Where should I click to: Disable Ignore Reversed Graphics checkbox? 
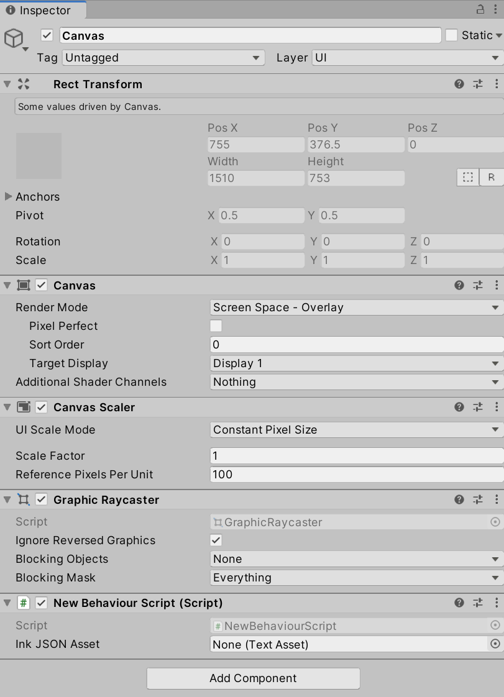216,540
